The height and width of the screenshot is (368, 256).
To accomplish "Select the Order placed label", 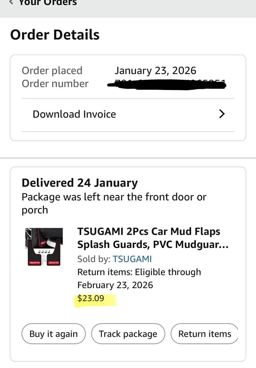I will click(52, 71).
